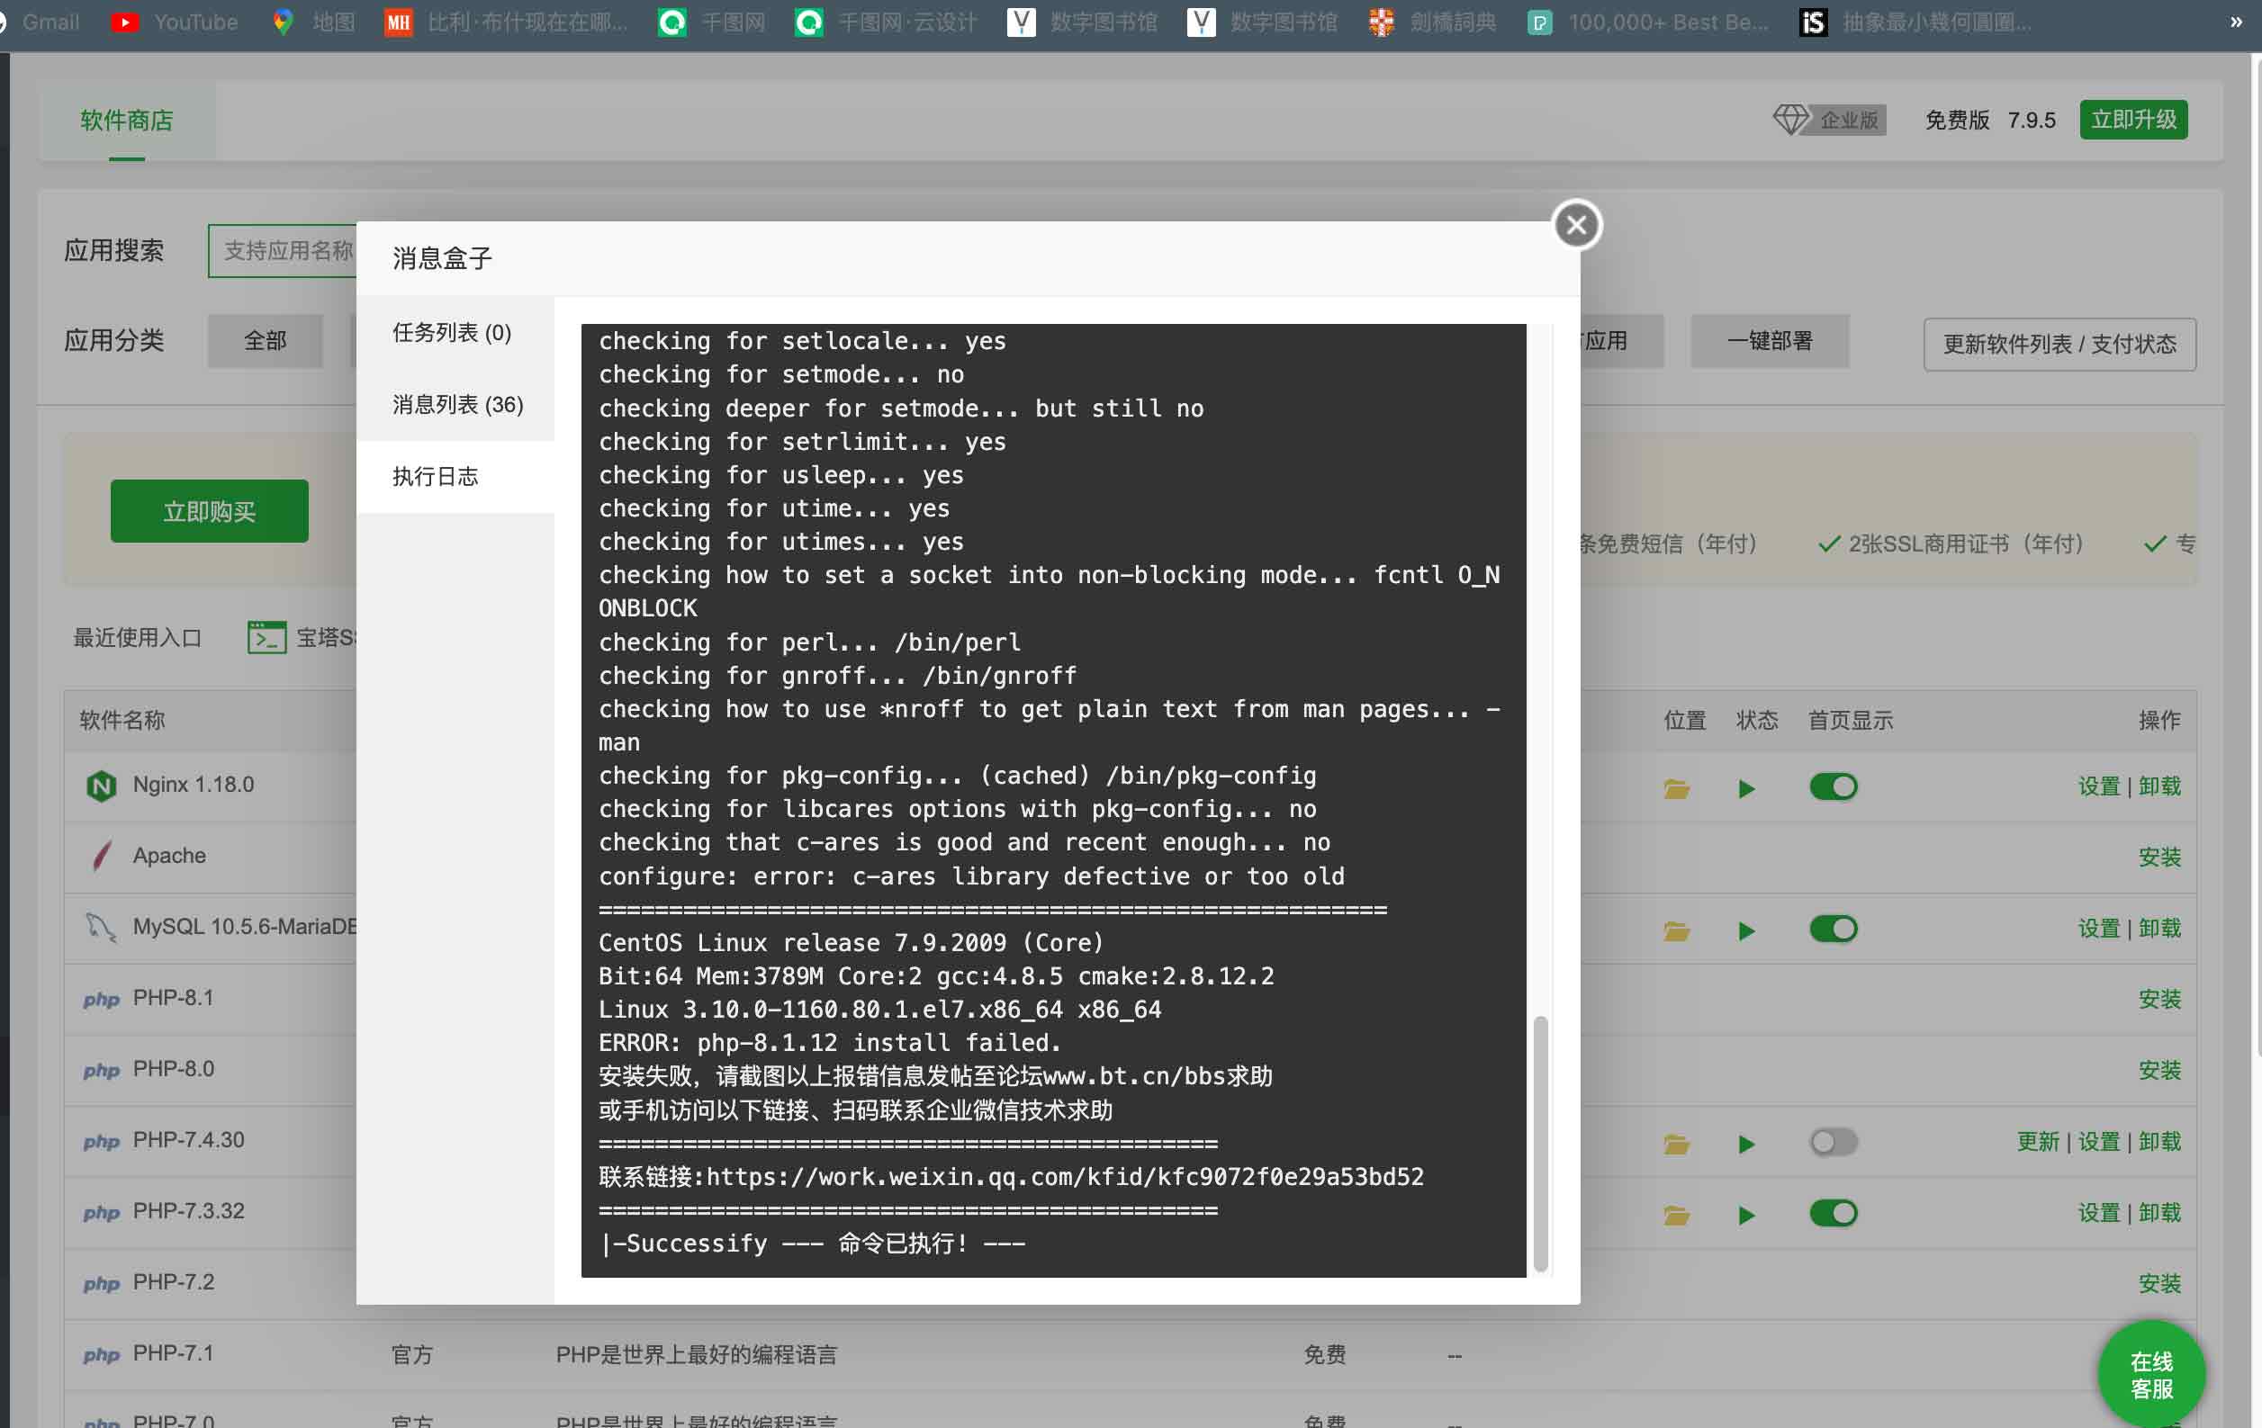Click PHP-7.3.32 卸载 link
Viewport: 2262px width, 1428px height.
point(2159,1212)
